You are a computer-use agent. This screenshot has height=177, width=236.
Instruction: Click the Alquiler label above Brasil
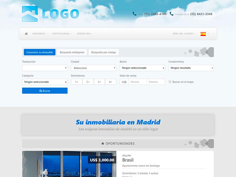[x=127, y=155]
